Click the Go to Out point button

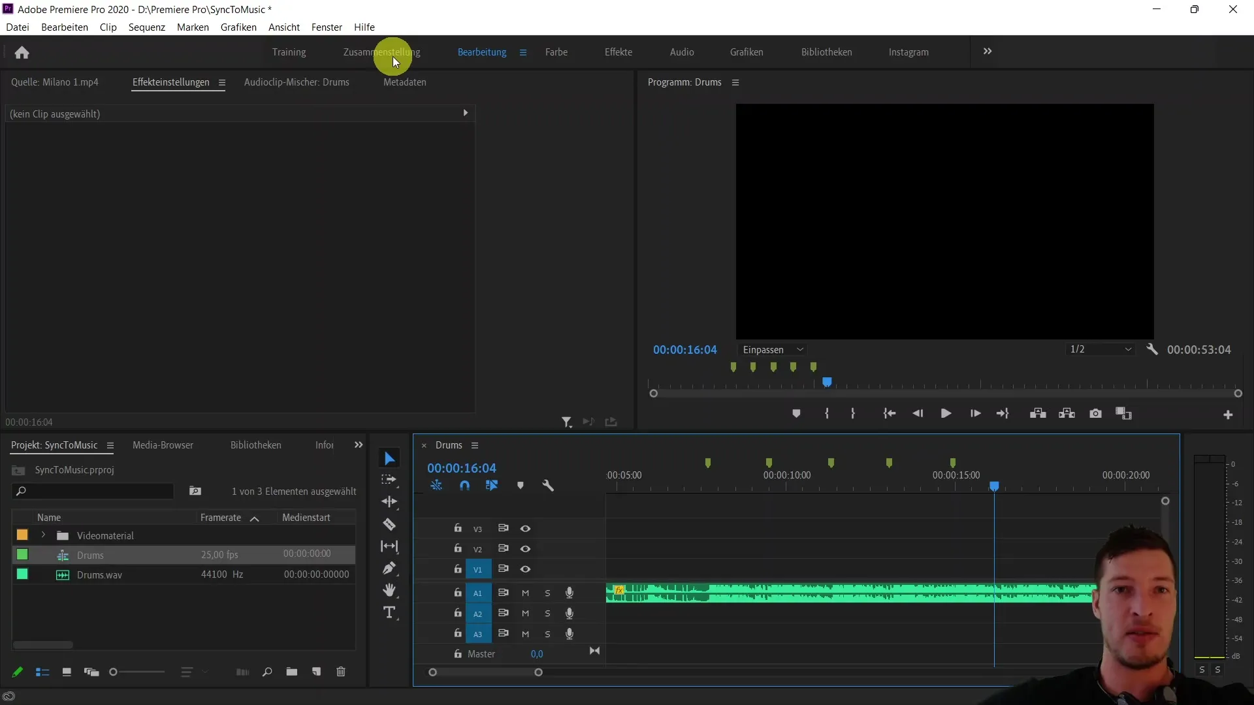click(1003, 414)
